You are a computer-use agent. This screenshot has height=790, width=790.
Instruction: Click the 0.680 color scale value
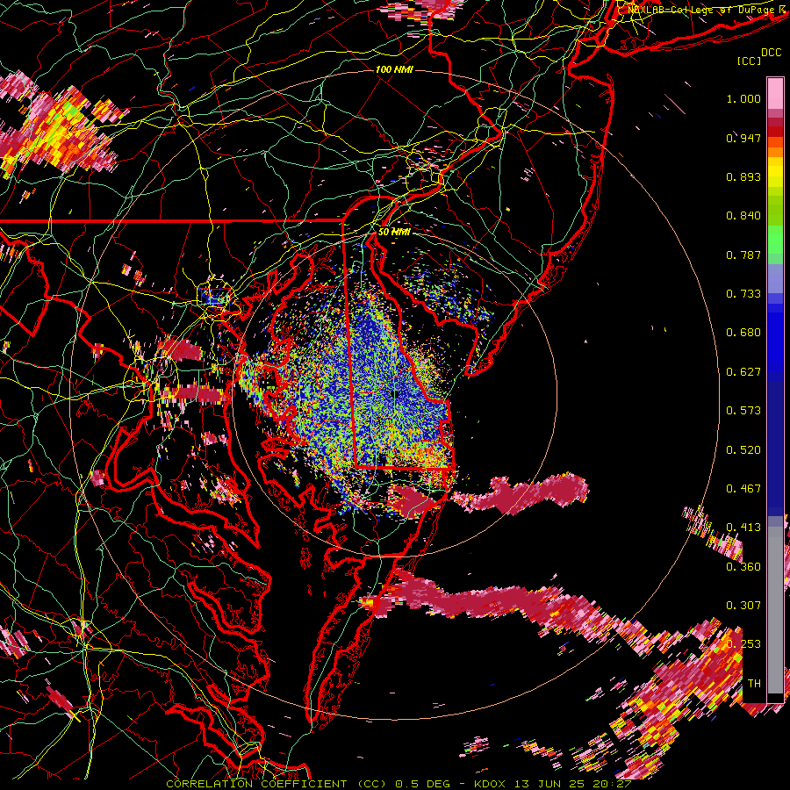(743, 333)
